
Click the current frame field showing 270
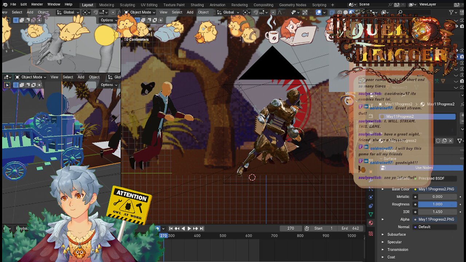pos(291,229)
